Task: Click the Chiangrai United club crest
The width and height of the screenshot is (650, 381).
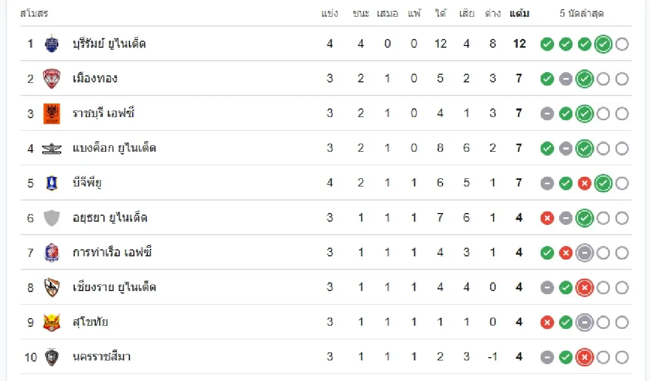Action: click(x=51, y=287)
